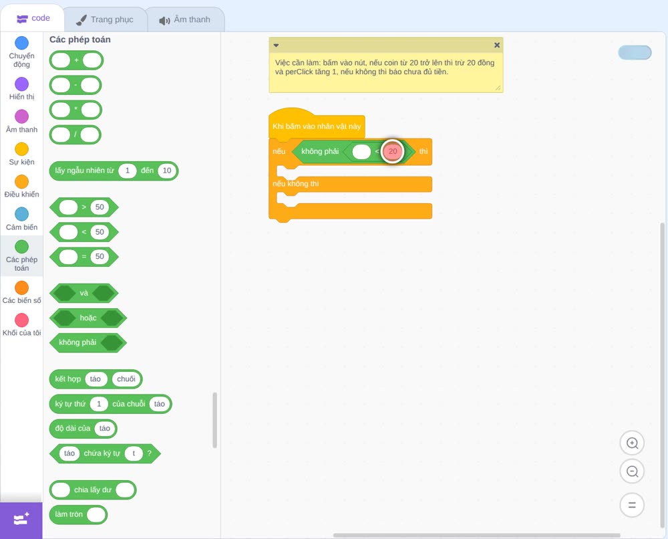Image resolution: width=668 pixels, height=539 pixels.
Task: Select the độ dài của block
Action: 83,429
